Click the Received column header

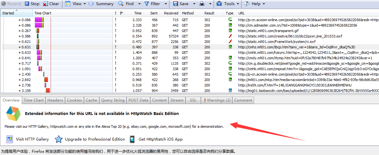[171, 13]
